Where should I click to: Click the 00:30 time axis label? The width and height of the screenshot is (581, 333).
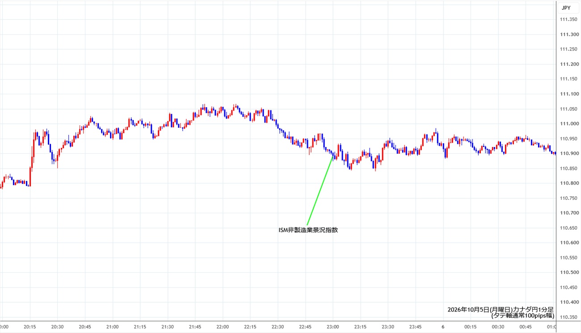(498, 326)
